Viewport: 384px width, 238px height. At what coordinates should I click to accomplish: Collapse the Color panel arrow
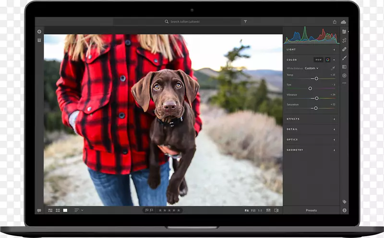(334, 60)
